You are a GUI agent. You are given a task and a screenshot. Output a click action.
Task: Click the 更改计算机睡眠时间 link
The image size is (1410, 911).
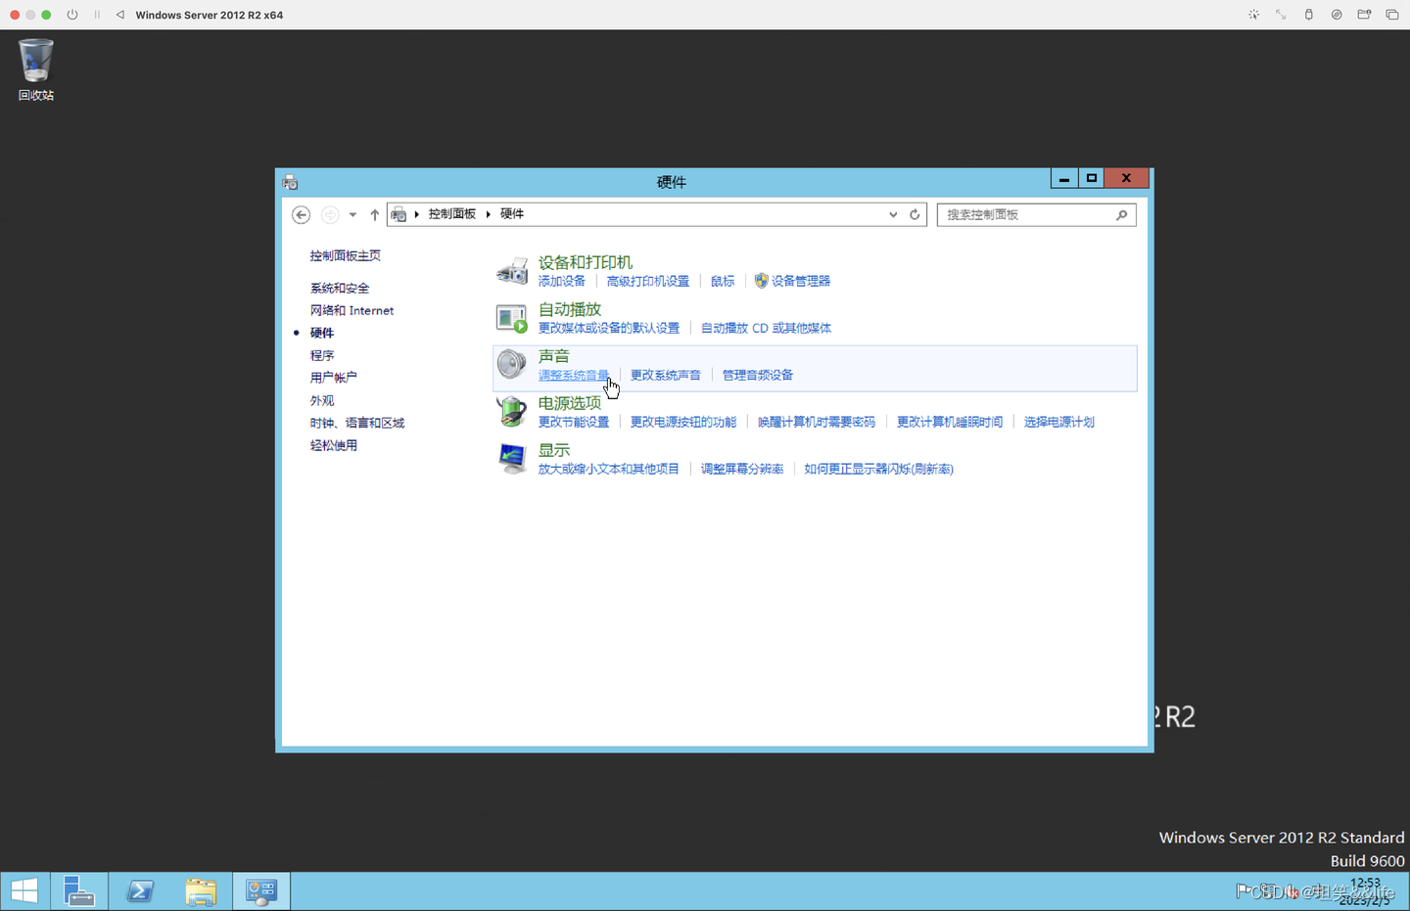(x=950, y=422)
